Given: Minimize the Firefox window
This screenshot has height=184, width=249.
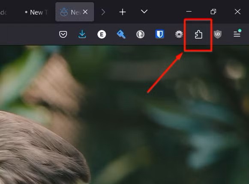Looking at the screenshot, I should [189, 12].
